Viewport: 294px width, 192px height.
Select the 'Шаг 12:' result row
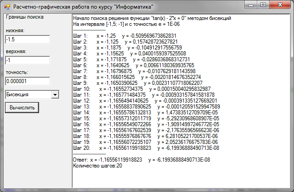click(x=145, y=101)
